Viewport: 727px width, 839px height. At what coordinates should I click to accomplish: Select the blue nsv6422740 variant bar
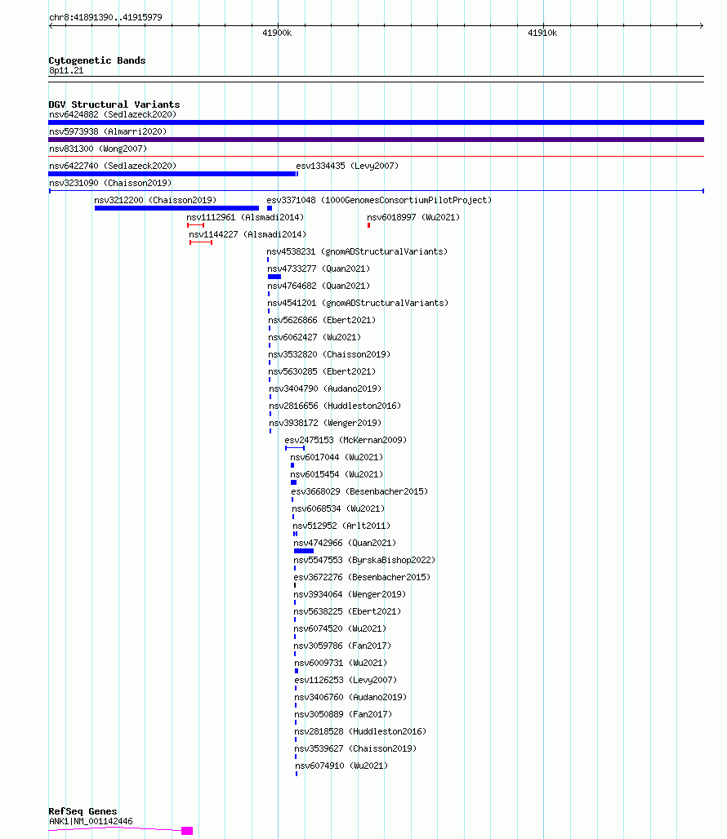point(172,174)
